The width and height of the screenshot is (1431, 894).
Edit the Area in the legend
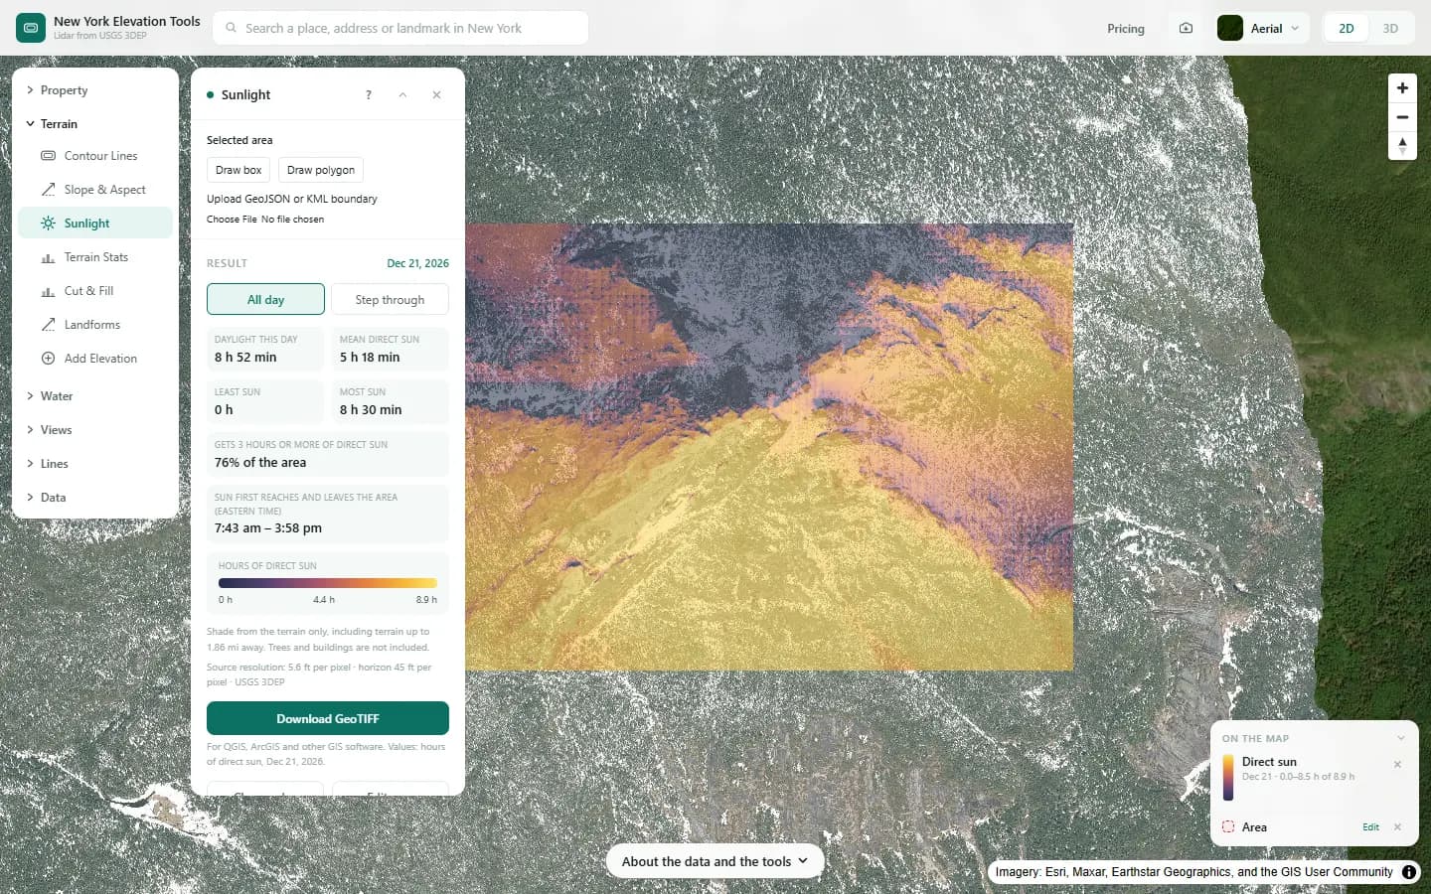1370,826
